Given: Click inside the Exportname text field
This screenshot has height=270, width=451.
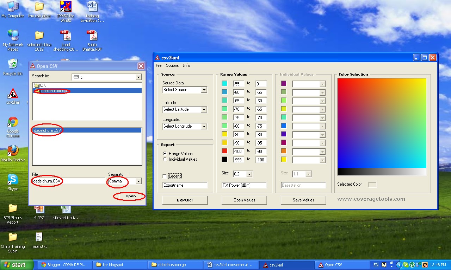Looking at the screenshot, I should [185, 185].
